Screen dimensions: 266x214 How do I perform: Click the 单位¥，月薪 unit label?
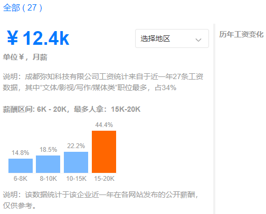[25, 57]
